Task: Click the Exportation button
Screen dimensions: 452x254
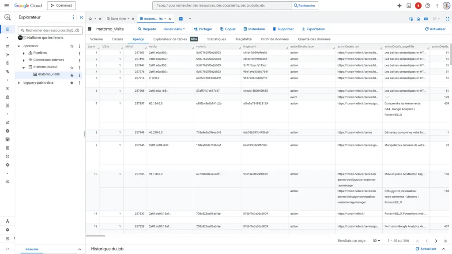Action: 313,29
